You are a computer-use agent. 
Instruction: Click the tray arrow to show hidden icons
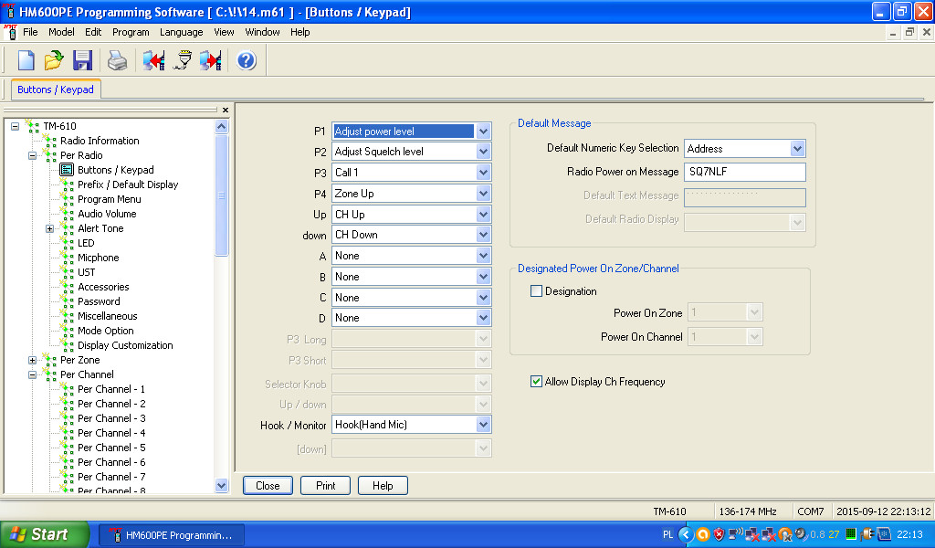click(x=686, y=534)
